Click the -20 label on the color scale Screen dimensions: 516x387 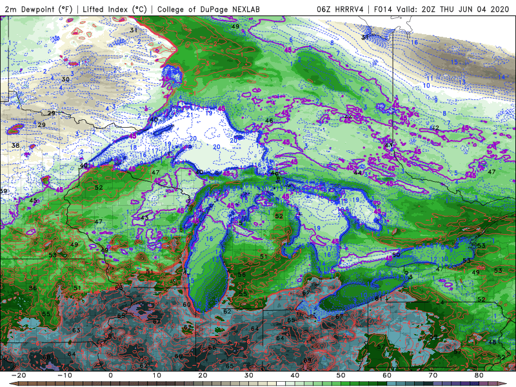[x=19, y=375]
